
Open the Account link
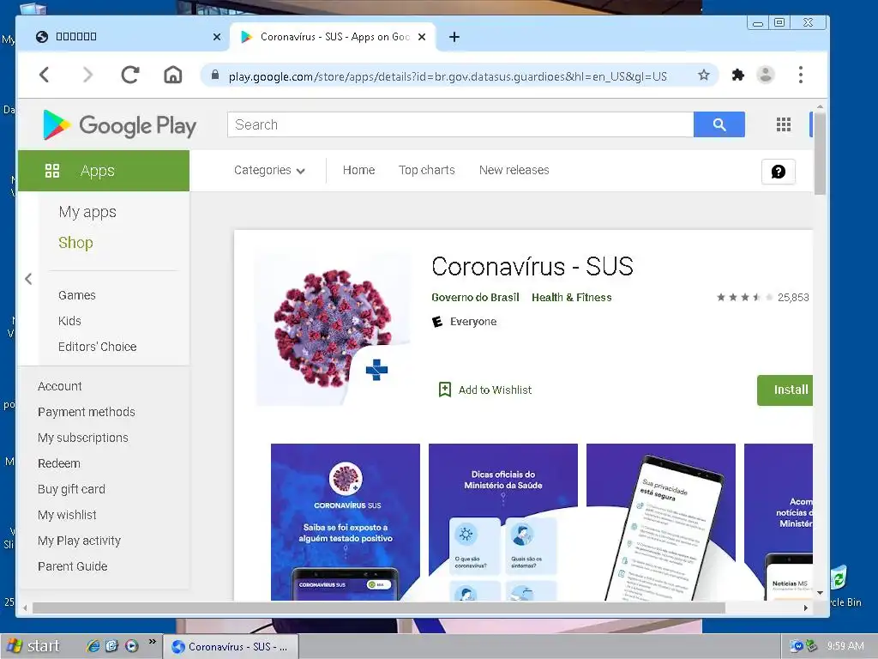[x=59, y=386]
